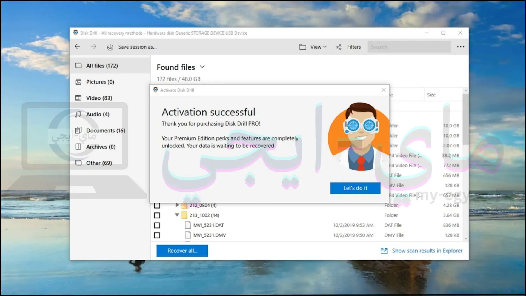This screenshot has width=526, height=296.
Task: Open the three-dot more options menu
Action: [461, 47]
